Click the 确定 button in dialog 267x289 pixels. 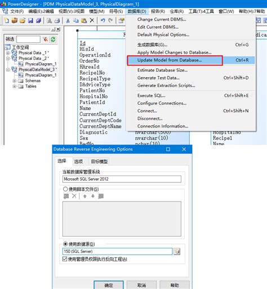(109, 285)
